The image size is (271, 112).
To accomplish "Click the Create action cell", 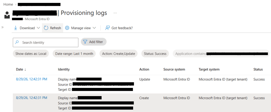I will click(x=144, y=98).
